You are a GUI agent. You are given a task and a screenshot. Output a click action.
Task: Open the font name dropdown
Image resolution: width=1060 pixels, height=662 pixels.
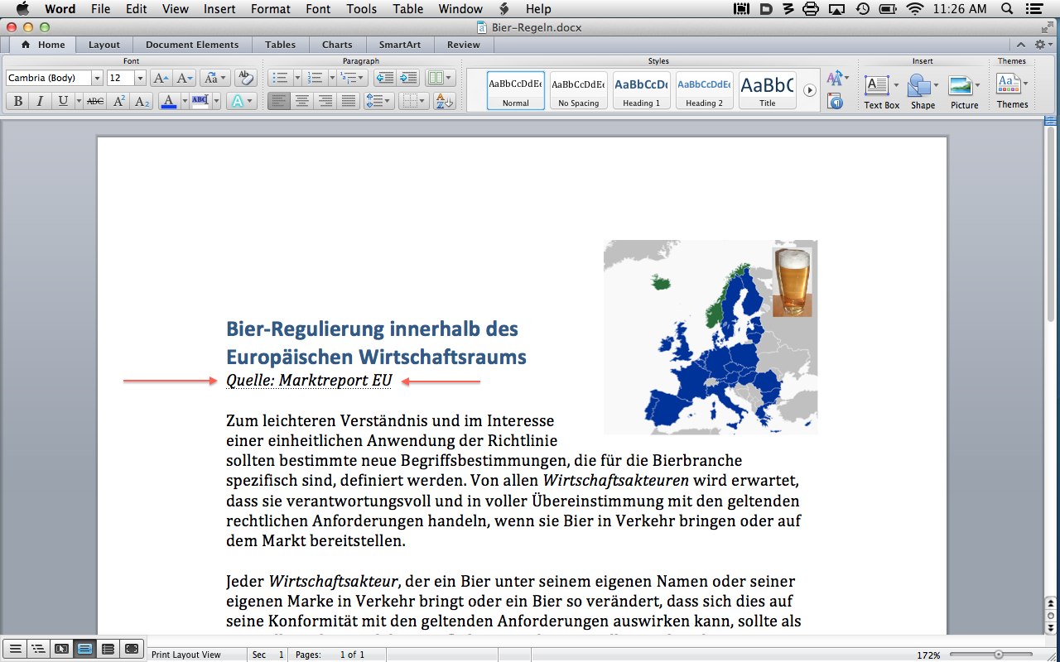[97, 78]
